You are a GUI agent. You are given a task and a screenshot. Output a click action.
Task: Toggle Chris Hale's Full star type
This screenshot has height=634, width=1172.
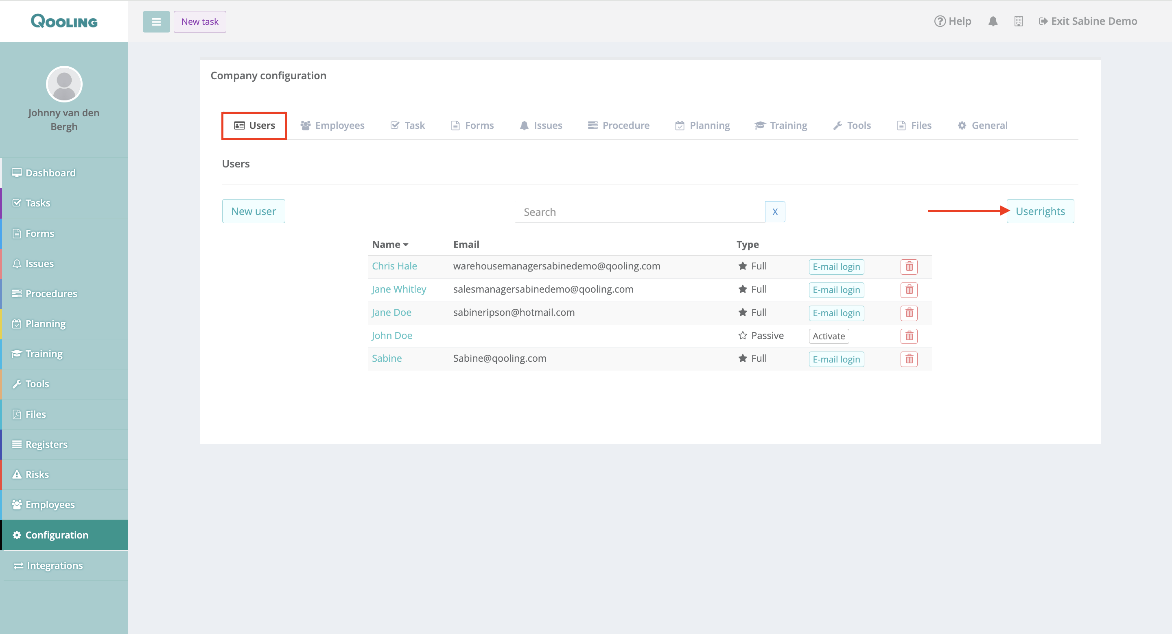(743, 266)
